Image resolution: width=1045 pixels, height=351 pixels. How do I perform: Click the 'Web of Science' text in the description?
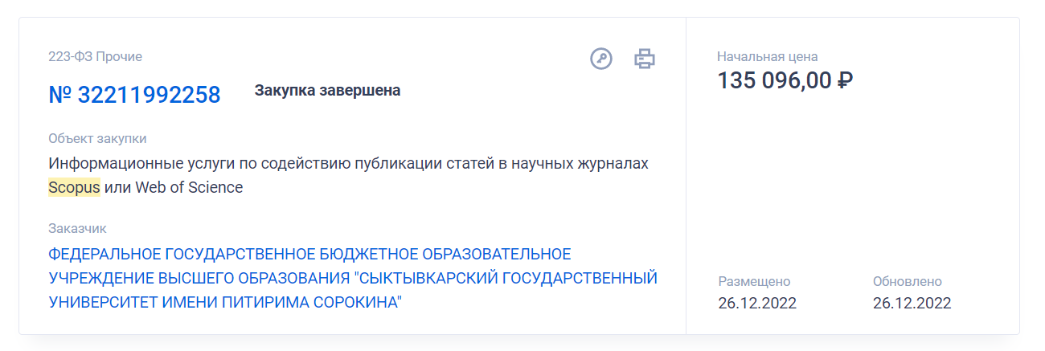click(189, 188)
